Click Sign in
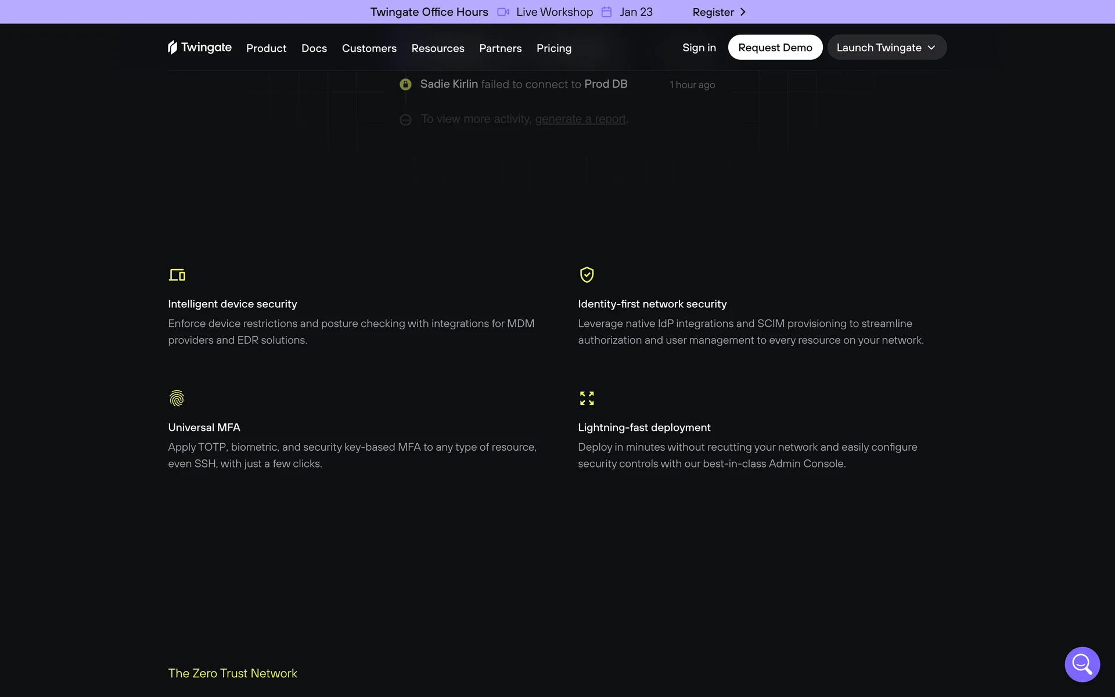Viewport: 1115px width, 697px height. coord(699,48)
